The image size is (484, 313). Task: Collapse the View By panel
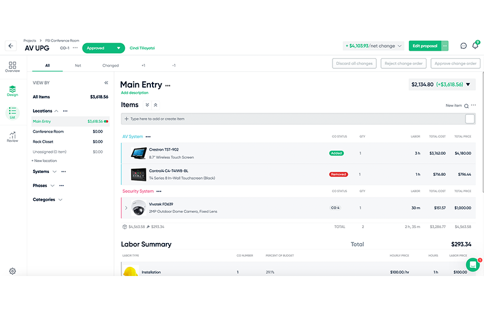click(106, 83)
